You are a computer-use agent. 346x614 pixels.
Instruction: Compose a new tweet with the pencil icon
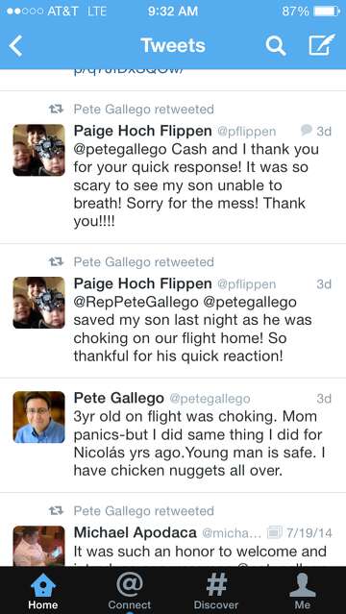(321, 44)
